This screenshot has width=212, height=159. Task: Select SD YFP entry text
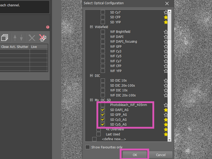[x=115, y=22]
